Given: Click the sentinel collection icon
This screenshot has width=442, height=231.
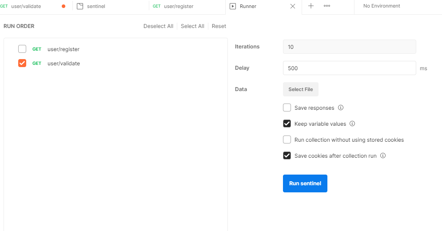Looking at the screenshot, I should coord(80,6).
